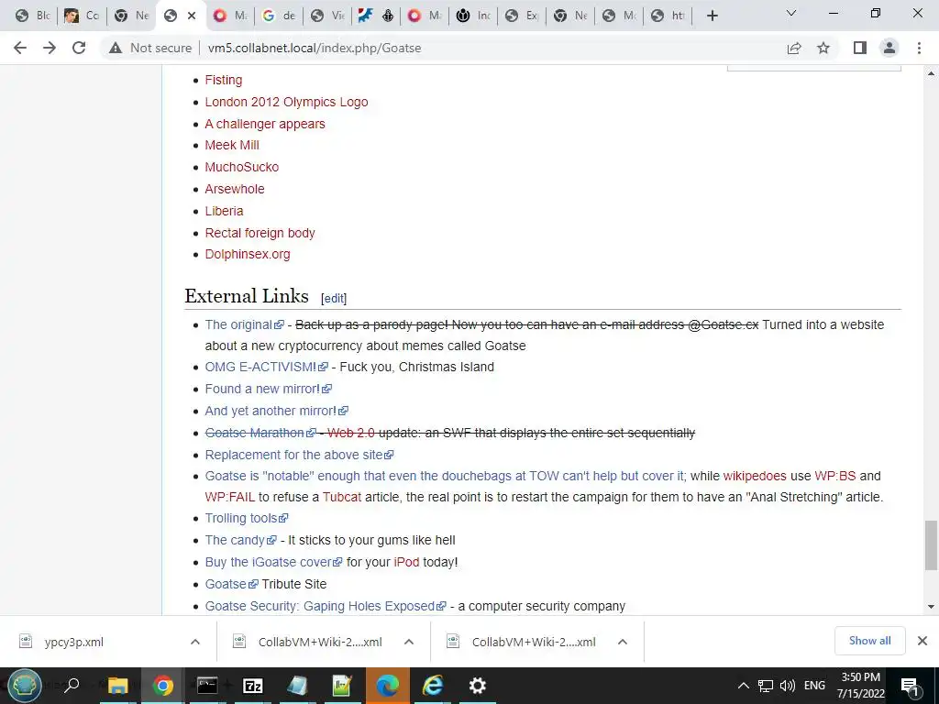Open 'Found a new mirror!' link
The image size is (939, 704).
coord(269,389)
